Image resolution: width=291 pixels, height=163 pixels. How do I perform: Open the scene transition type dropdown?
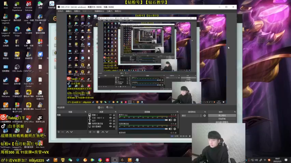point(191,116)
